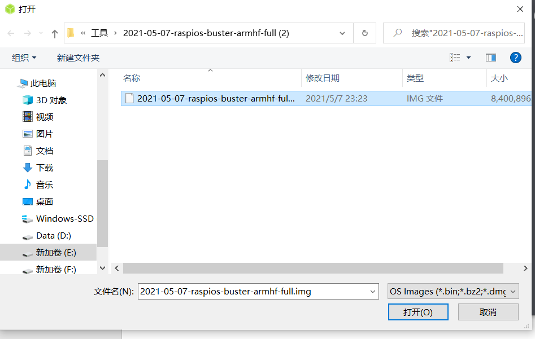Sort by 类型 column header
The height and width of the screenshot is (339, 535).
point(415,78)
